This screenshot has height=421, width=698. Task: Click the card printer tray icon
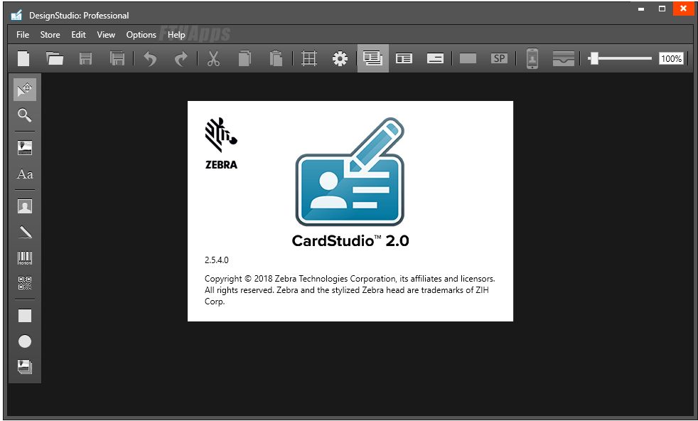pos(564,58)
